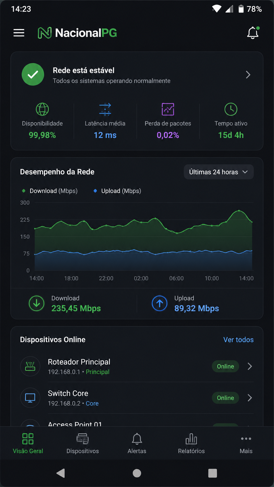The image size is (274, 487).
Task: Open the Últimas 24 horas dropdown
Action: [219, 172]
